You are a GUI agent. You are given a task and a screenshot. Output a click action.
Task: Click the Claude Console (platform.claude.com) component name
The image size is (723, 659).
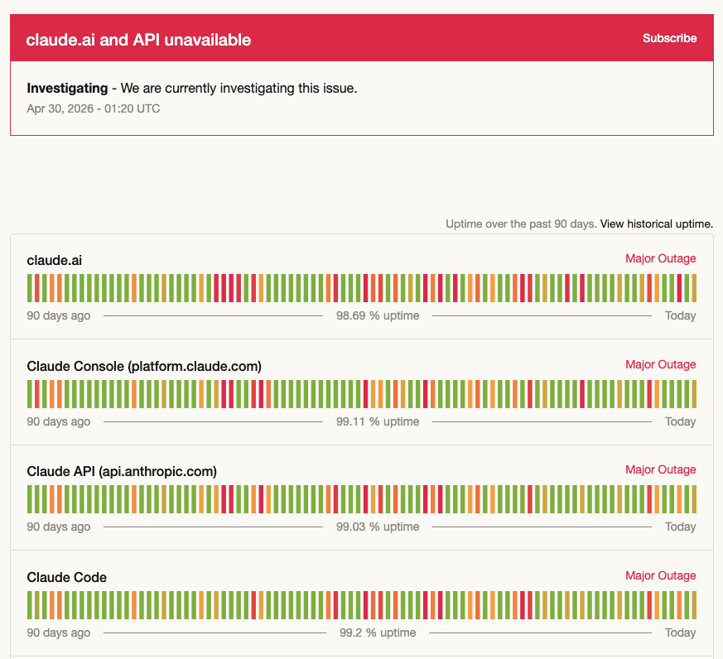pyautogui.click(x=144, y=367)
